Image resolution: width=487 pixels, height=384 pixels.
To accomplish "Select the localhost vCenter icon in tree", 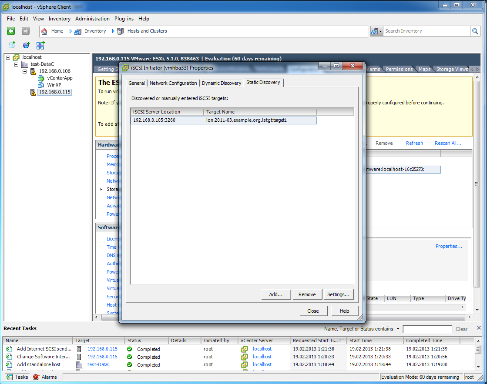I will 16,57.
